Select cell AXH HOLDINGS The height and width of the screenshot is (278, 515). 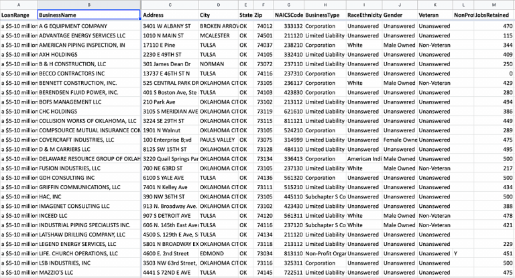89,54
